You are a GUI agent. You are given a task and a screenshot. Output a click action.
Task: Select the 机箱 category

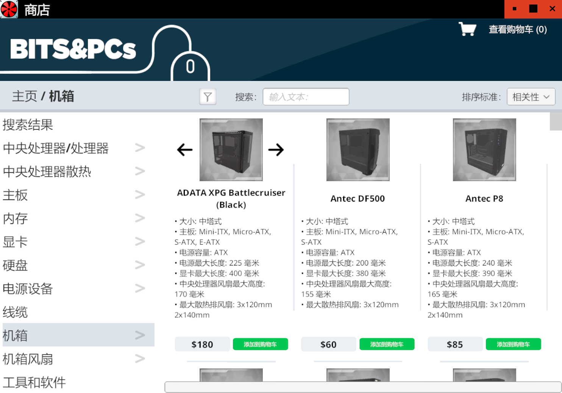(78, 335)
